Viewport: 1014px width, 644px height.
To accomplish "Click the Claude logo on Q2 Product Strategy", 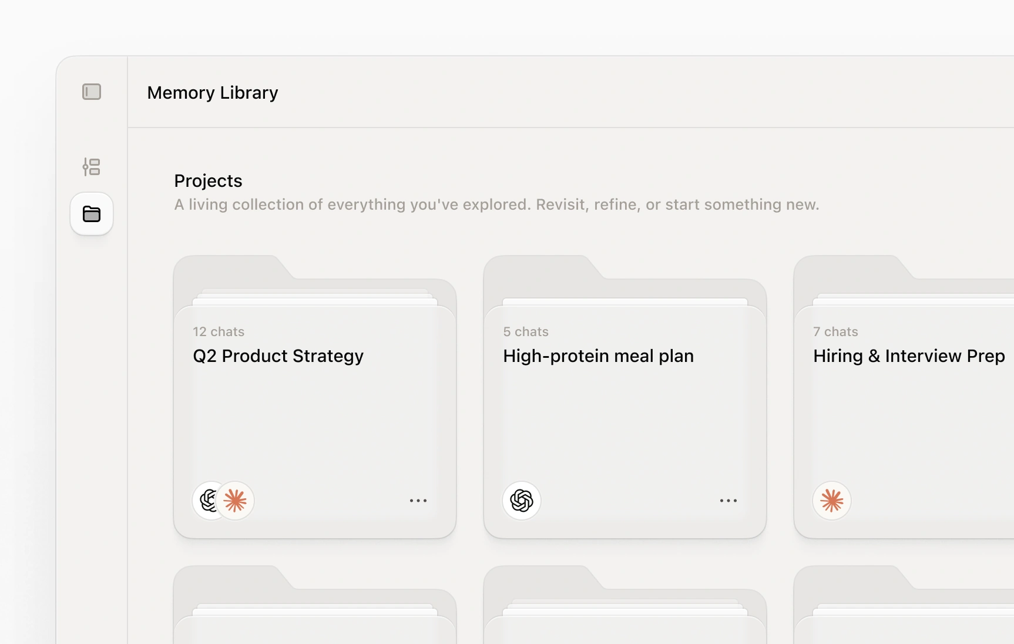I will point(236,501).
